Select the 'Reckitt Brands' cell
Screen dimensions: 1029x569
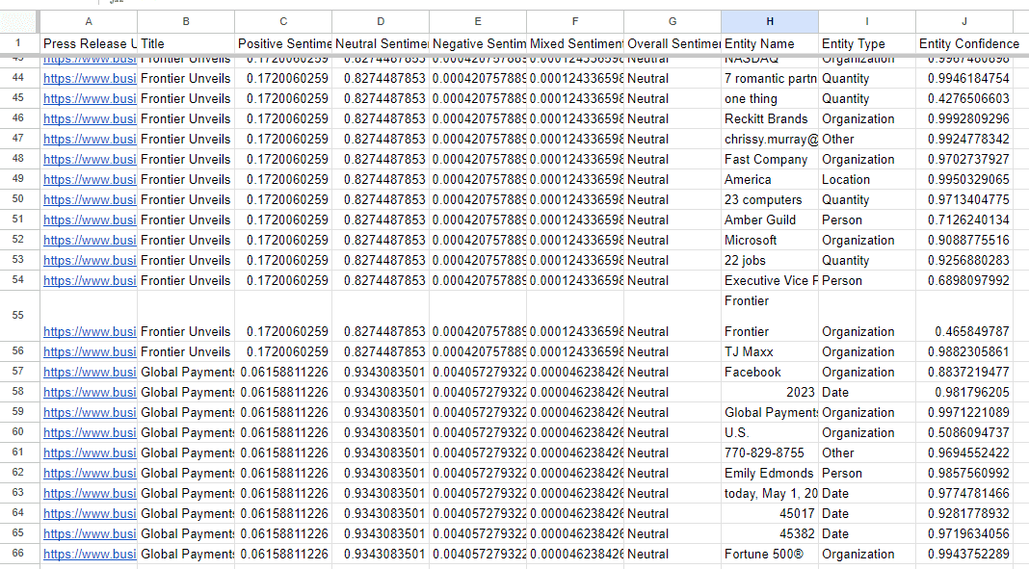(770, 119)
